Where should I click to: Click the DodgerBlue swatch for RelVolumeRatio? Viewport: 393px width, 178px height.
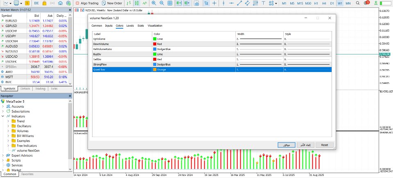(x=155, y=49)
